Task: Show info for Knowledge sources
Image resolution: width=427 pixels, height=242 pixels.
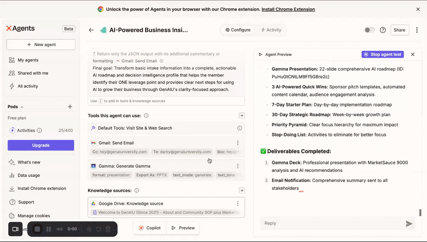Action: (x=137, y=191)
